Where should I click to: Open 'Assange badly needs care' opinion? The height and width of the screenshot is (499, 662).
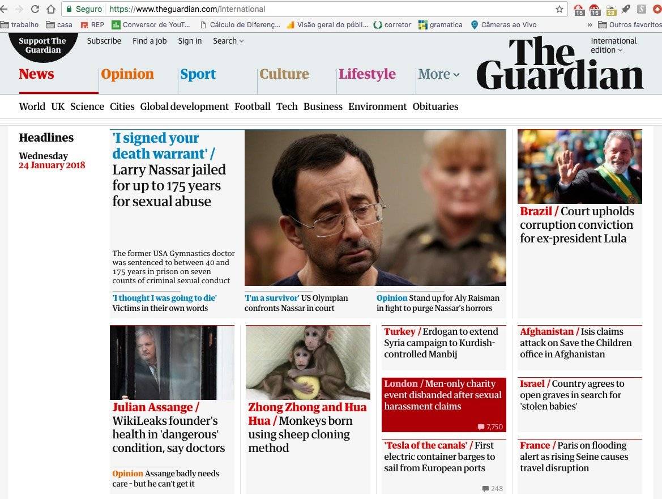[x=165, y=478]
